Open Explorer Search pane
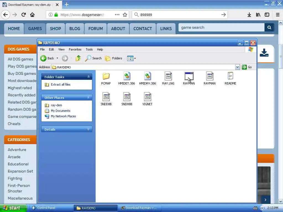The image size is (283, 212). click(93, 58)
